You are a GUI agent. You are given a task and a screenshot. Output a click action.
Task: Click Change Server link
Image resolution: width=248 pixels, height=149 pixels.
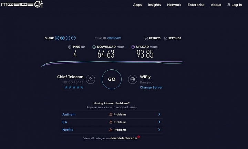[151, 87]
